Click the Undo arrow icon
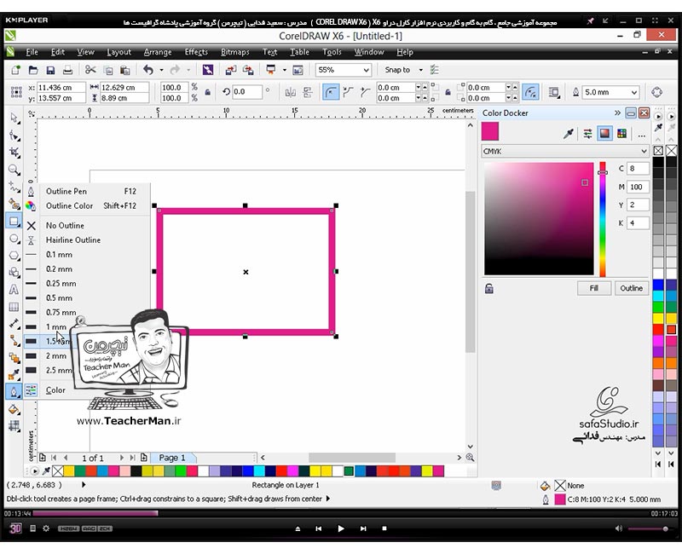This screenshot has width=682, height=554. point(148,70)
